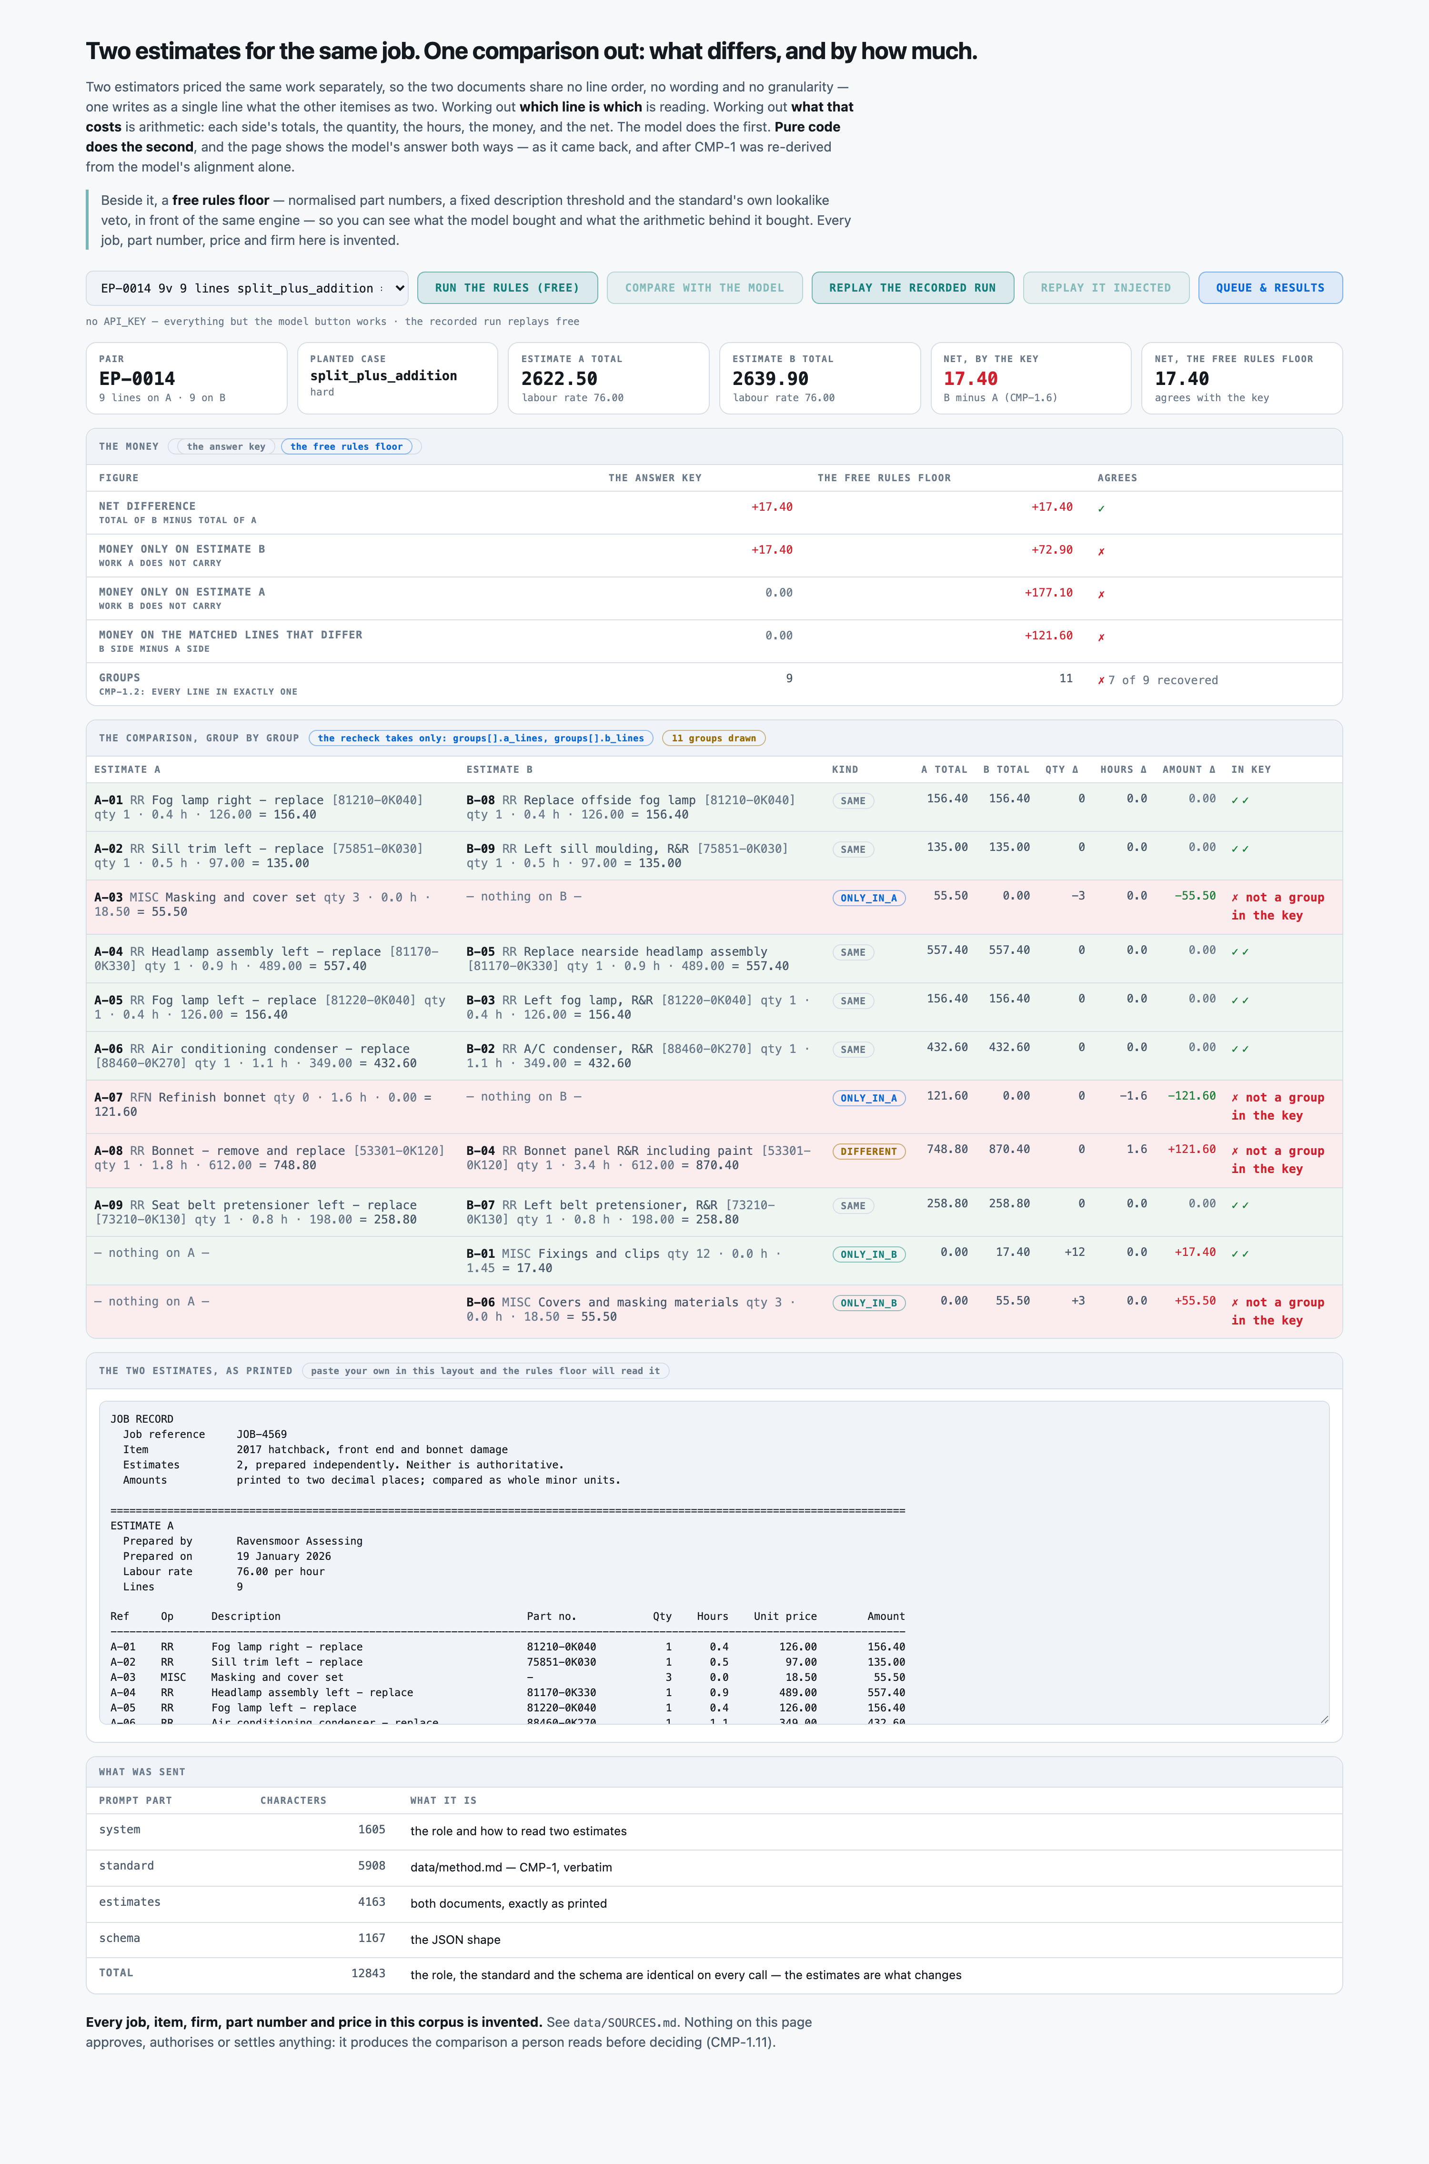This screenshot has width=1429, height=2164.
Task: Click REPLAY IT INJECTED button
Action: [x=1106, y=288]
